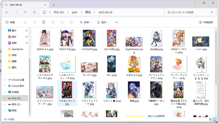Go up one folder level
The image size is (219, 123).
pos(25,12)
